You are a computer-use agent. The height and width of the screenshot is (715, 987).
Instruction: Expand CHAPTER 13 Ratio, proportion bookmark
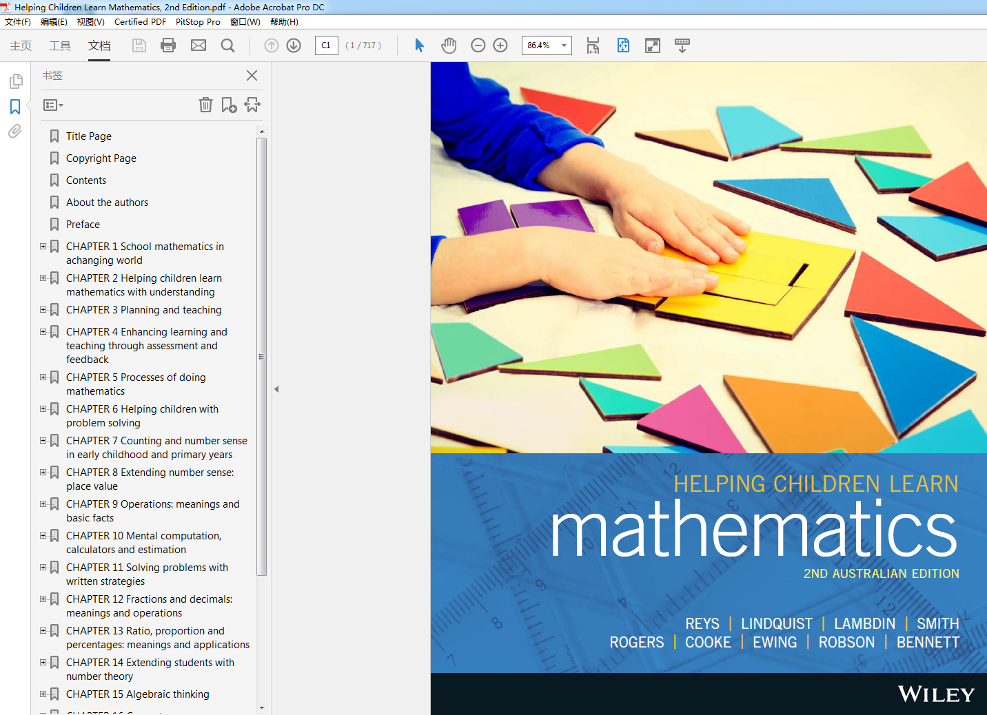click(x=43, y=630)
